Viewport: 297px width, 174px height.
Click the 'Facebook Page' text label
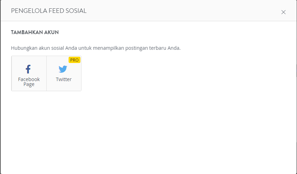pyautogui.click(x=29, y=81)
